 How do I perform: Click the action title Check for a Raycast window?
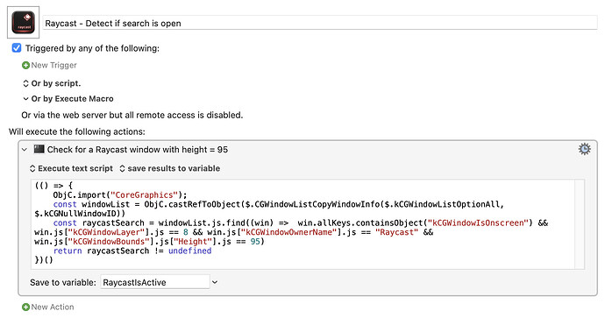pos(138,150)
